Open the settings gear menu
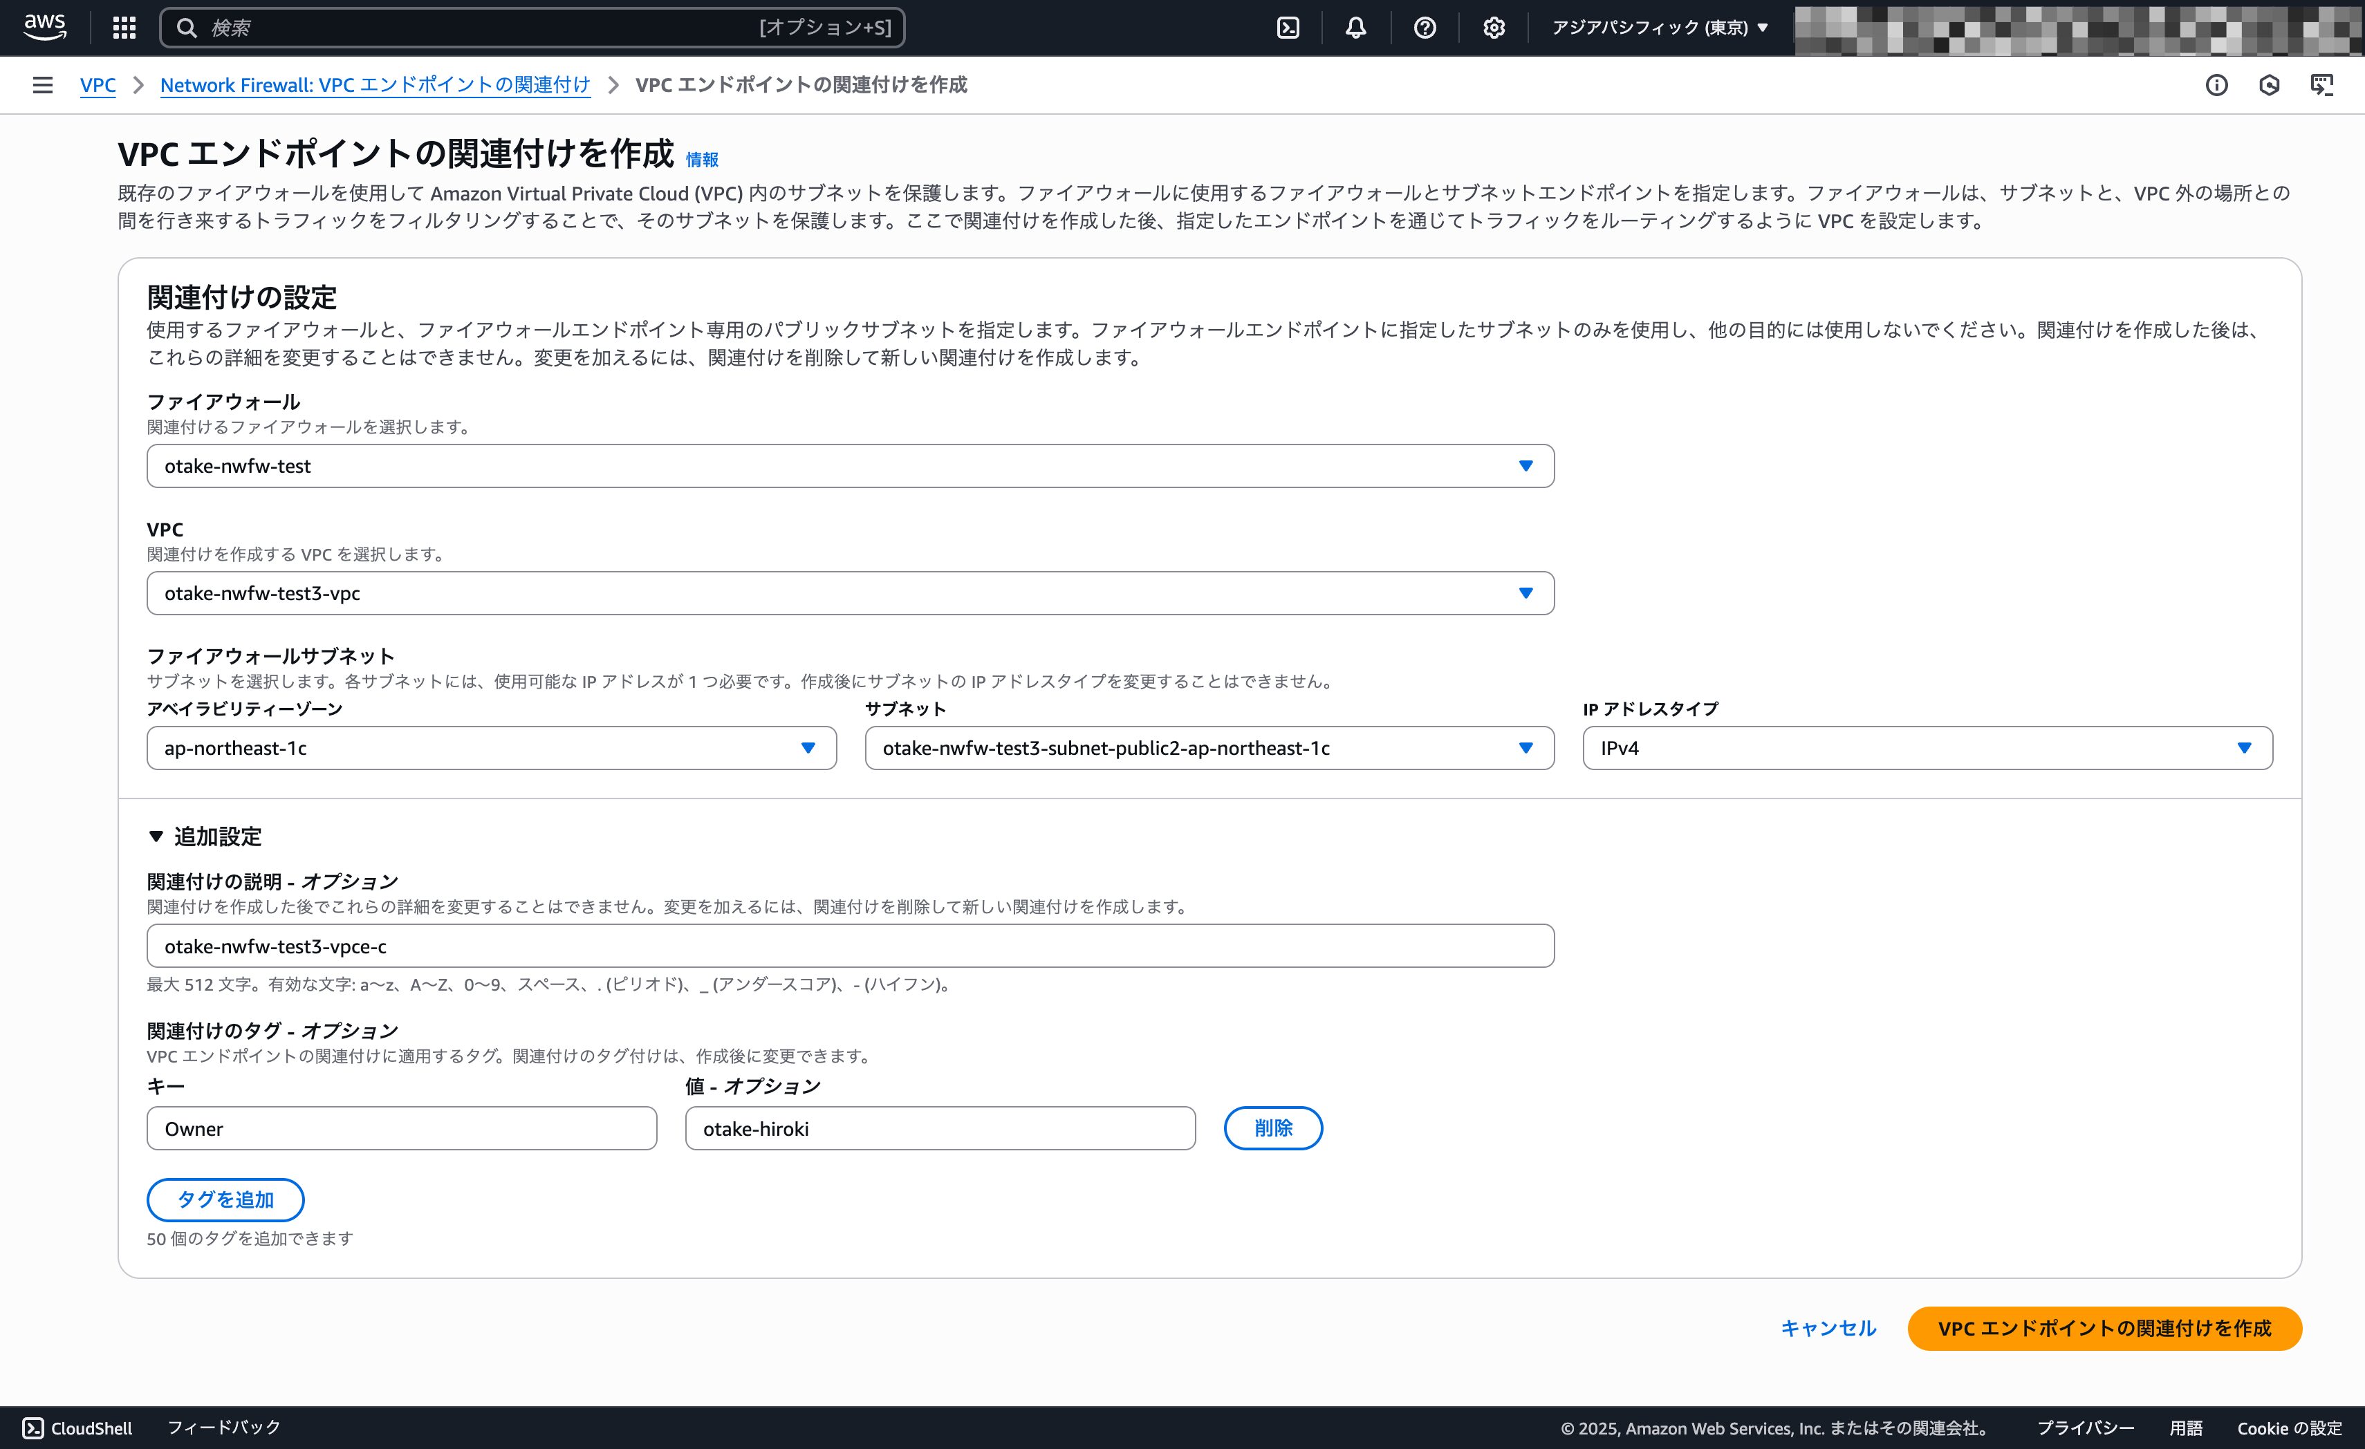2365x1449 pixels. coord(1494,28)
